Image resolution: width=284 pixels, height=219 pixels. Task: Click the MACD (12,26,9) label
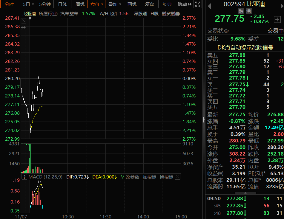45,177
